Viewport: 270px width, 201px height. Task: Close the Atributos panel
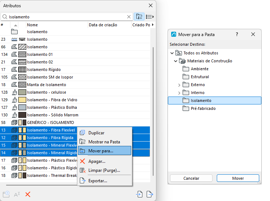tap(151, 5)
